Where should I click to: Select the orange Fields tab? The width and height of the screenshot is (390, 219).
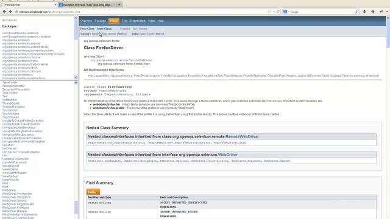point(93,192)
